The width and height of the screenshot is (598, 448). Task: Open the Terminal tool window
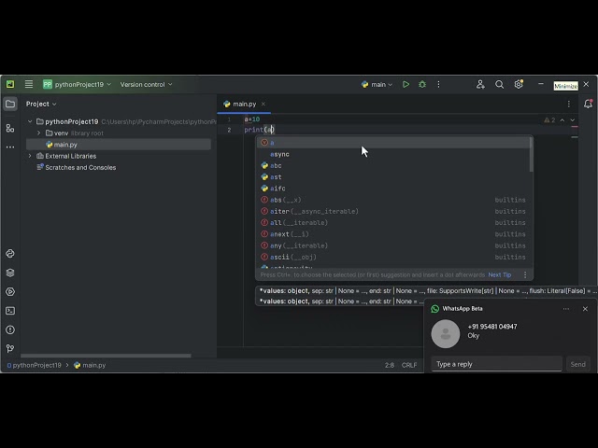point(10,311)
